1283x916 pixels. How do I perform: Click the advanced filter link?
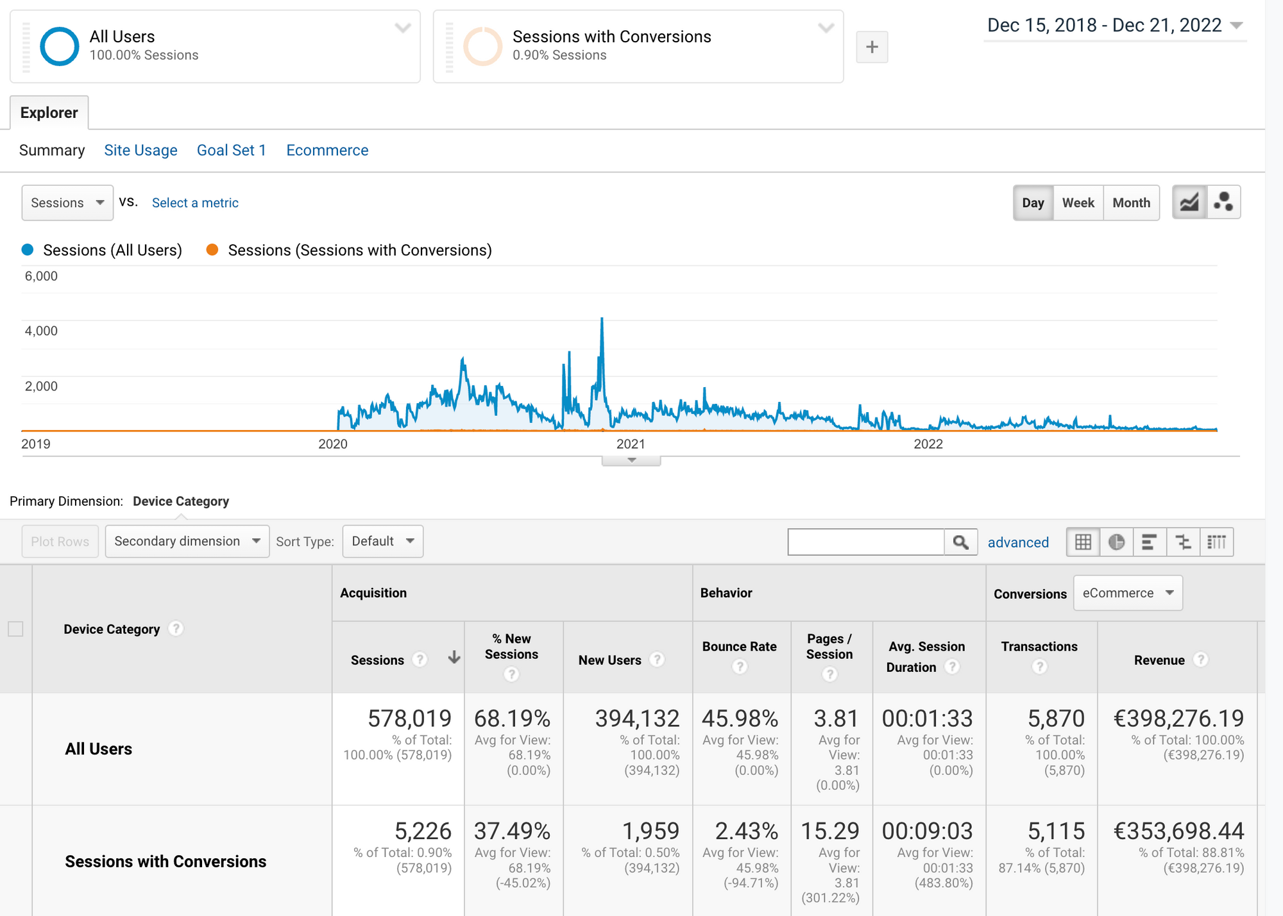point(1017,542)
